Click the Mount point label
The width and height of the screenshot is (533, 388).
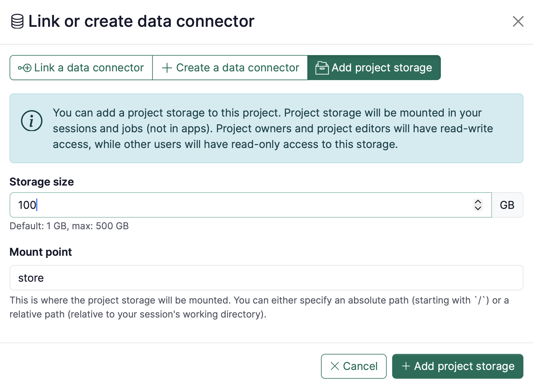[x=41, y=252]
